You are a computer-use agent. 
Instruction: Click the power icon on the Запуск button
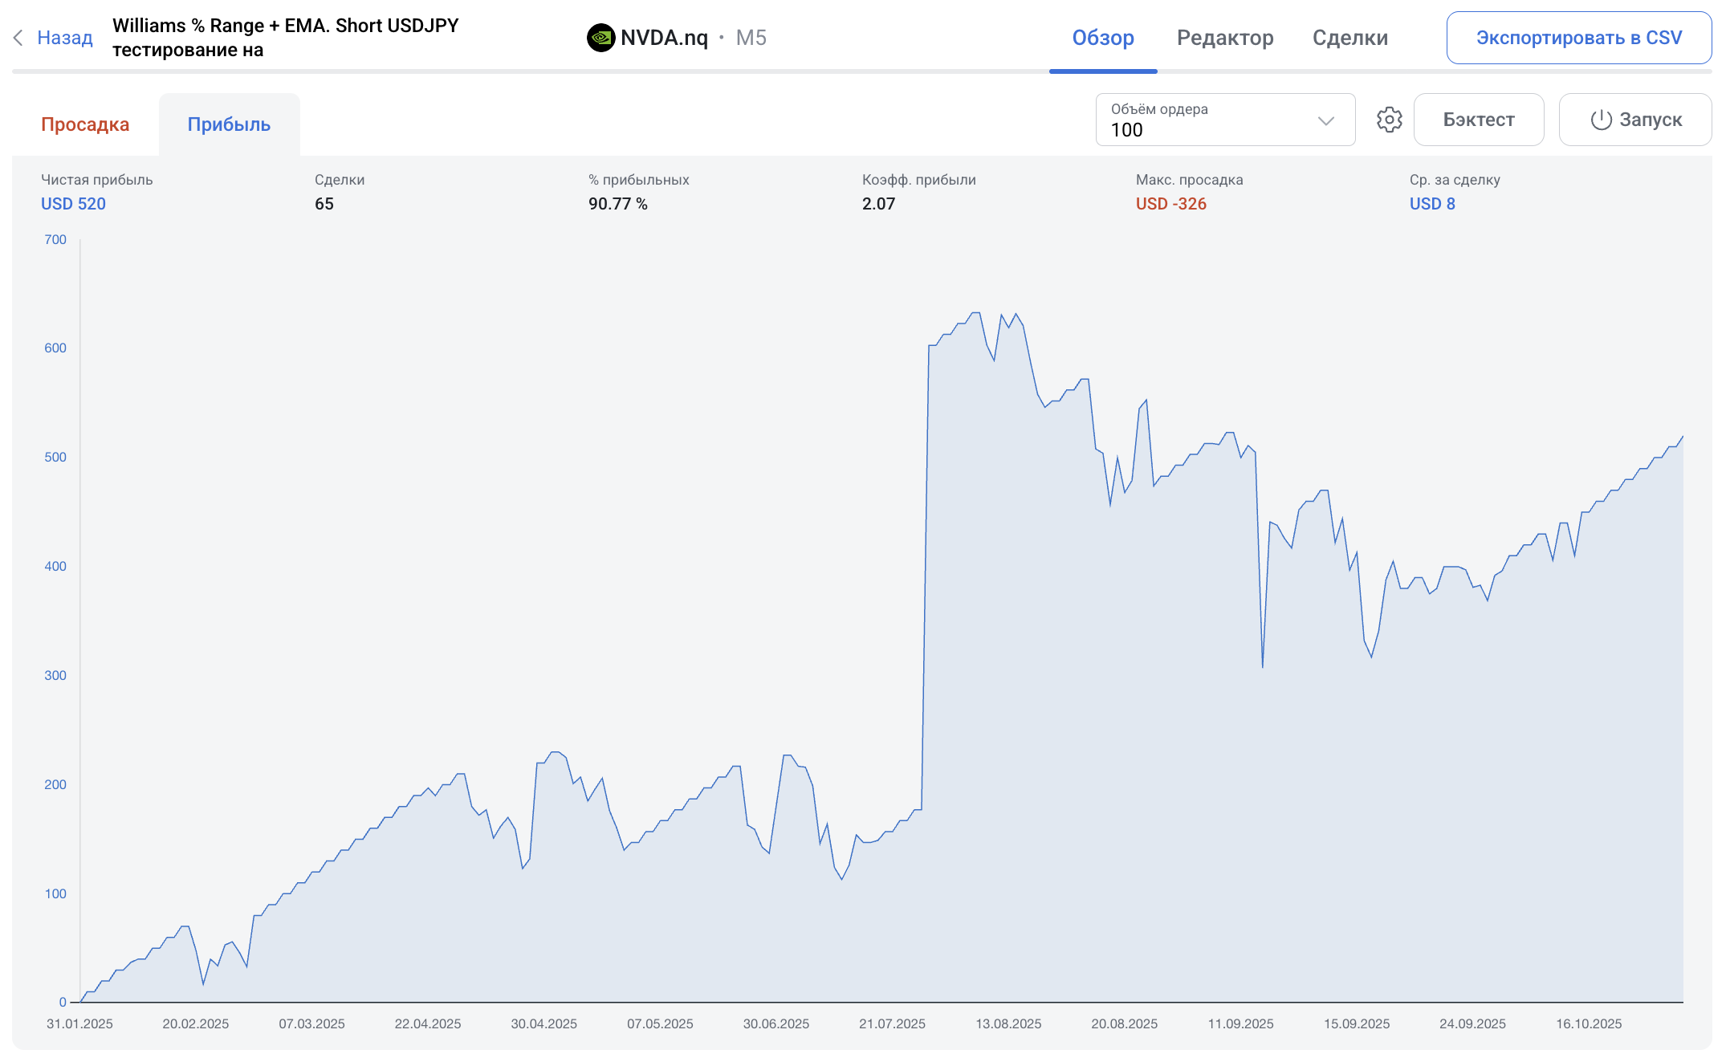(x=1601, y=120)
